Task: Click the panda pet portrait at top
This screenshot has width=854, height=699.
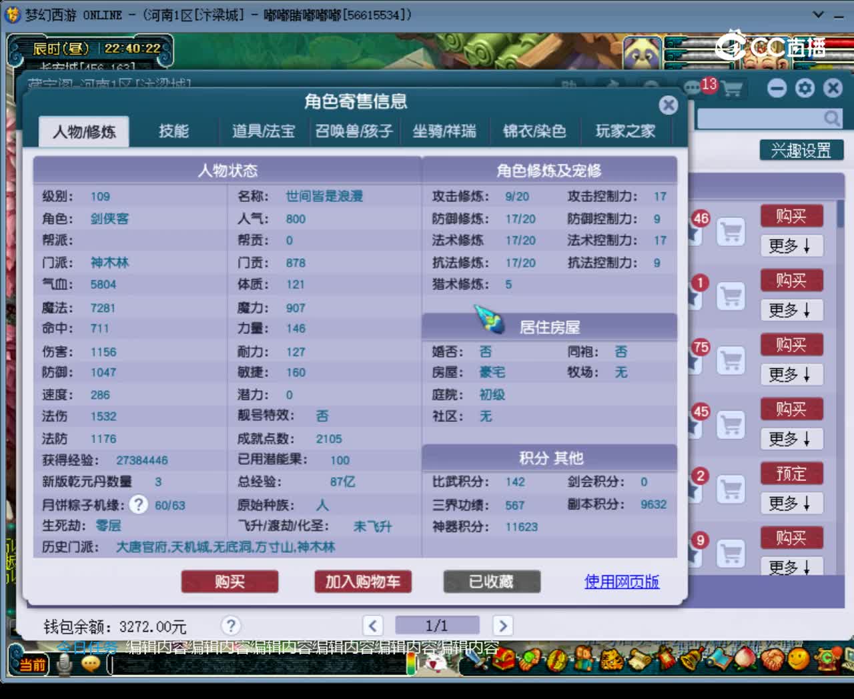Action: [x=643, y=53]
